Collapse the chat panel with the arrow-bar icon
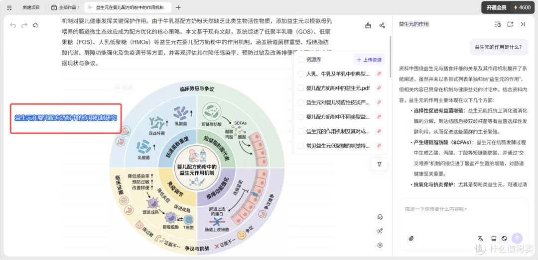This screenshot has width=538, height=260. coord(523,24)
